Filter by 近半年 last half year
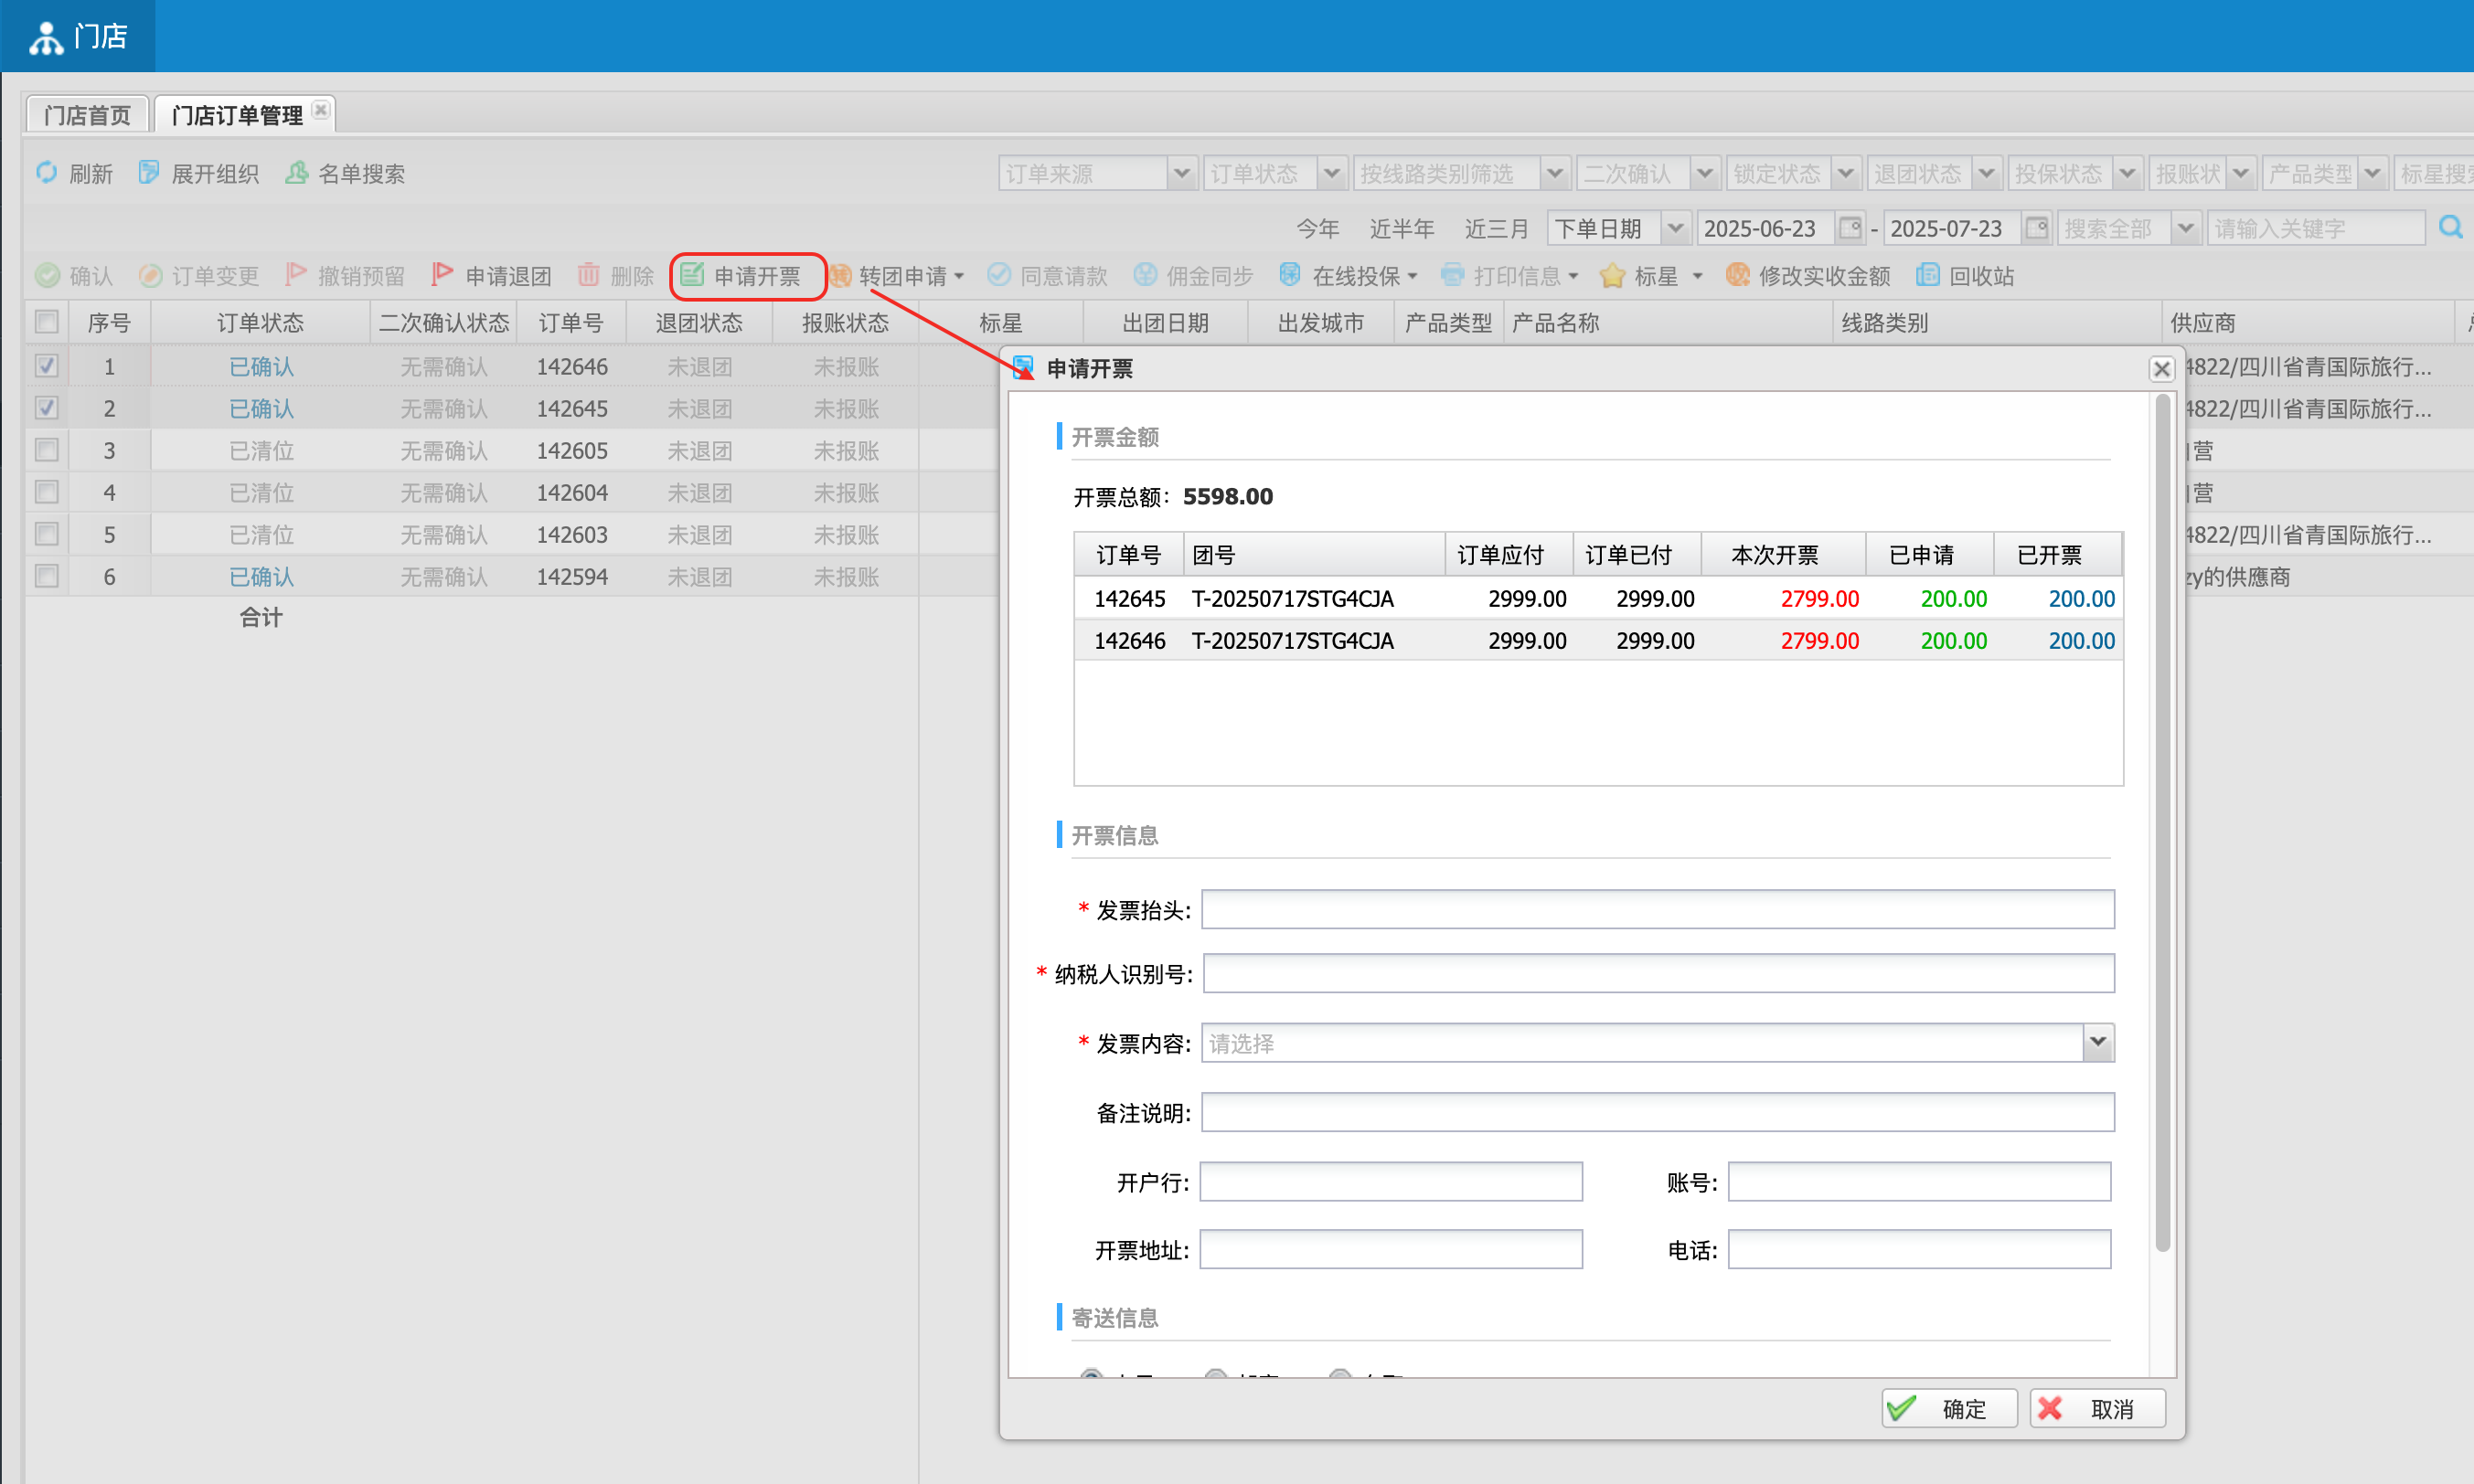The height and width of the screenshot is (1484, 2474). pyautogui.click(x=1402, y=228)
